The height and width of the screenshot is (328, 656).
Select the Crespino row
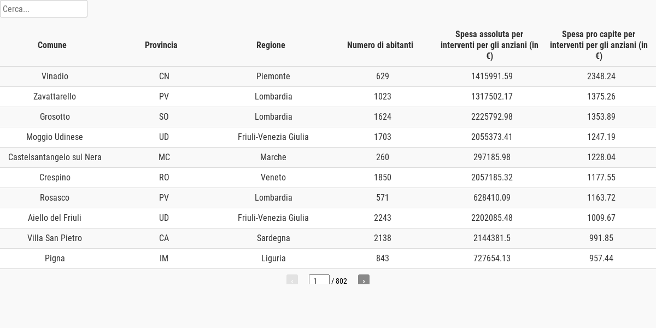[328, 178]
